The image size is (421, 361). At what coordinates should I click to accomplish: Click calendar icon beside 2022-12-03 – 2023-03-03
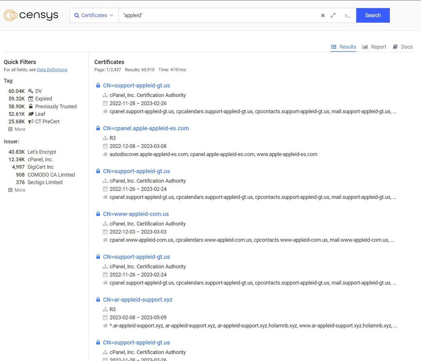point(105,232)
